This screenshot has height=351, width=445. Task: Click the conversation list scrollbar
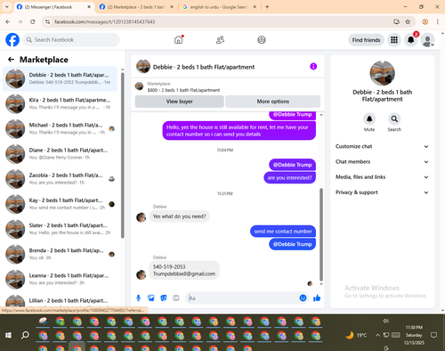123,154
